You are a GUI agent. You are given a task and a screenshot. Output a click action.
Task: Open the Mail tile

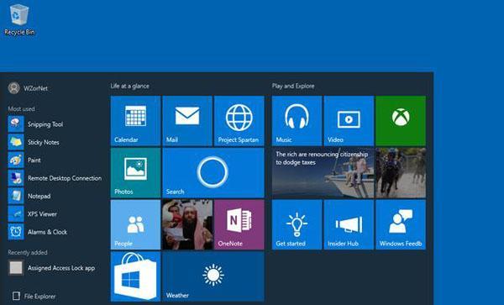pyautogui.click(x=187, y=121)
